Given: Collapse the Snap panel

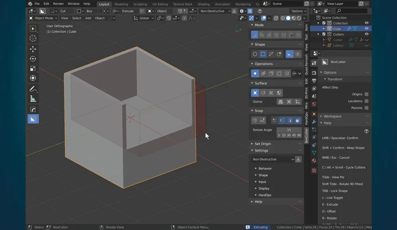Looking at the screenshot, I should click(x=259, y=111).
